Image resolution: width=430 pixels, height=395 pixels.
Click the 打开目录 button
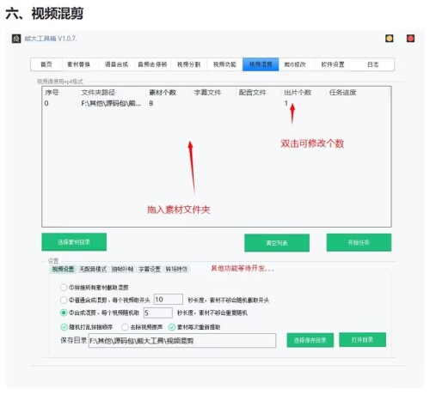362,340
